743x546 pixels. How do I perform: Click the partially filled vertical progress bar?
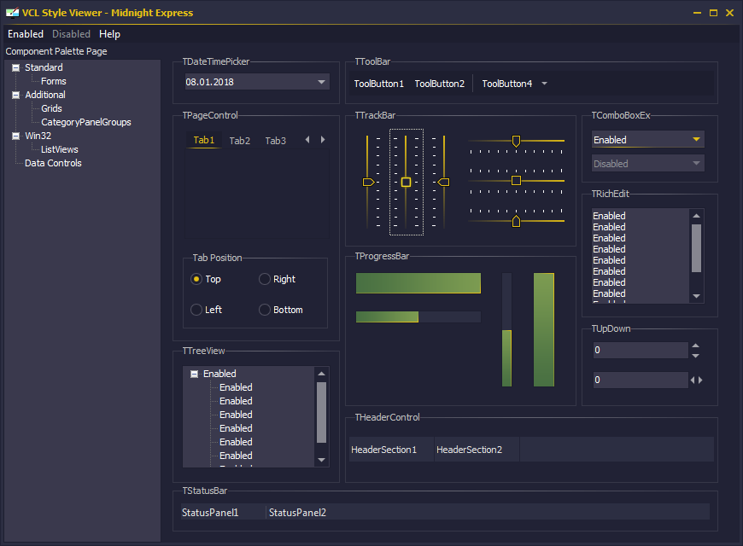(507, 329)
